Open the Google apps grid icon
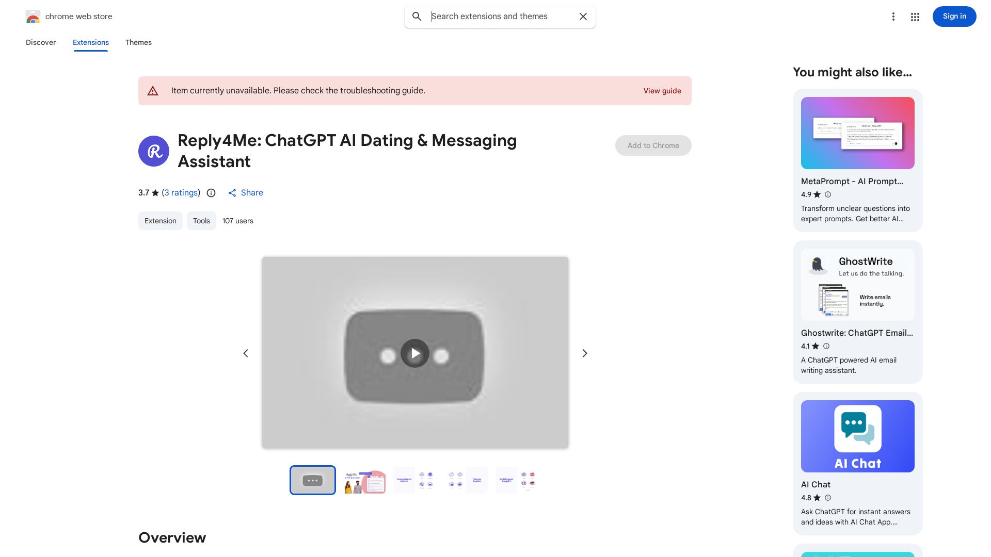Screen dimensions: 991x557 (x=915, y=17)
